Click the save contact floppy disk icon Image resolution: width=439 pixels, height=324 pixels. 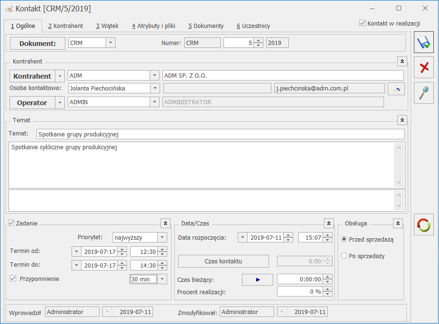[424, 43]
